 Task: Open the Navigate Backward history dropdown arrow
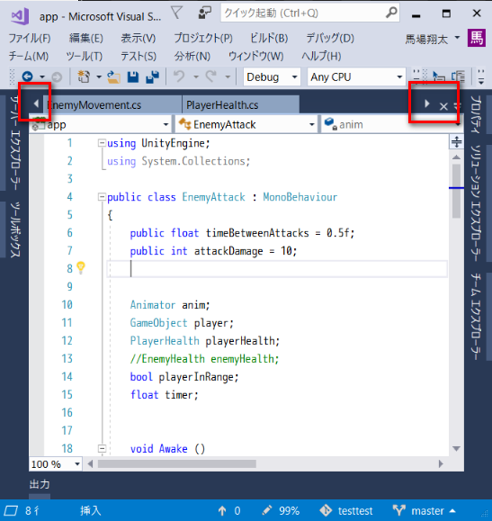(42, 77)
